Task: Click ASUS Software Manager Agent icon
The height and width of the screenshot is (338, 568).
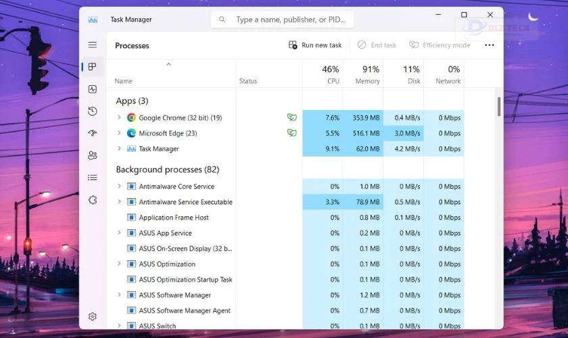Action: click(131, 310)
